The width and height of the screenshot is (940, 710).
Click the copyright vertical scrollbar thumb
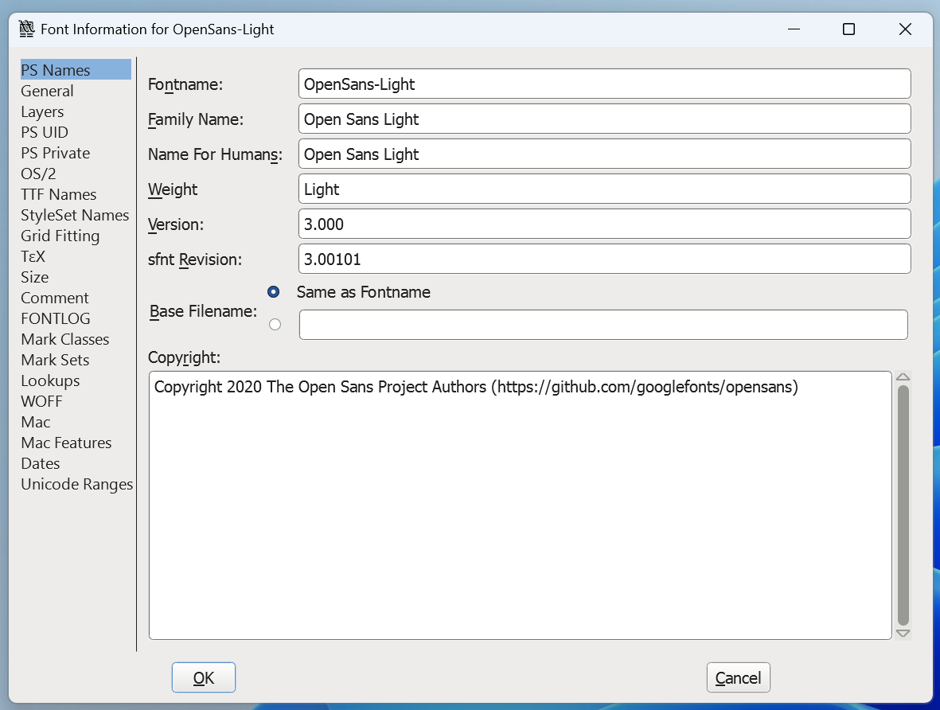[x=903, y=505]
